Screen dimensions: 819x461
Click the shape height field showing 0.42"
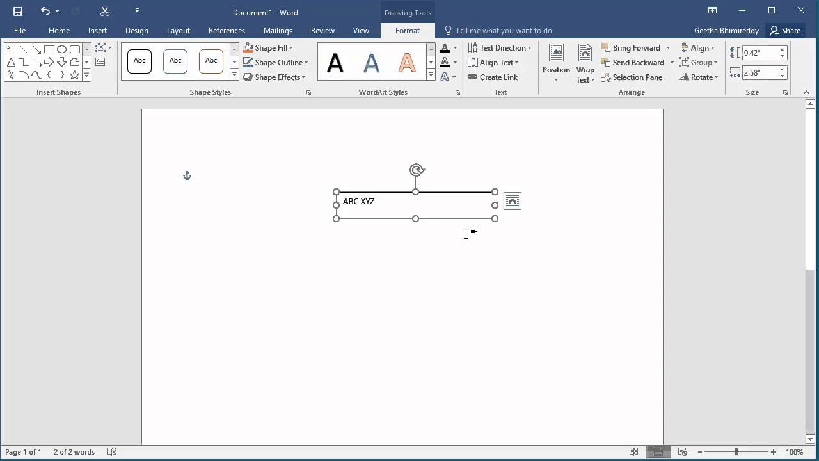pos(760,53)
